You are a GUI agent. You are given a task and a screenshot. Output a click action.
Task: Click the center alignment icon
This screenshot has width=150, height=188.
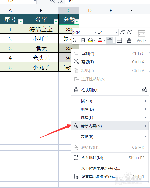(110, 40)
